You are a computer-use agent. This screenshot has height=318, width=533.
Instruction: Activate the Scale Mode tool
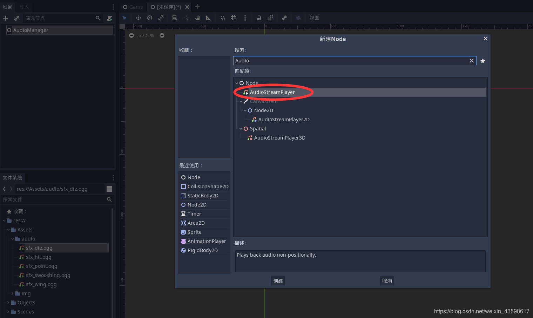coord(161,18)
